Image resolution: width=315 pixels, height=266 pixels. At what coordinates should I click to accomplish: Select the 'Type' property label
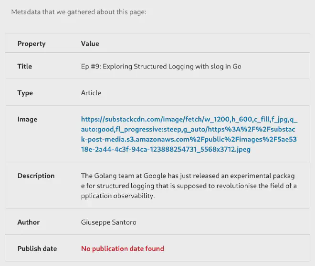(x=25, y=93)
